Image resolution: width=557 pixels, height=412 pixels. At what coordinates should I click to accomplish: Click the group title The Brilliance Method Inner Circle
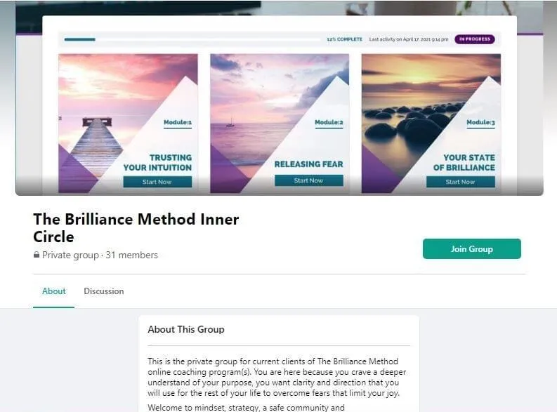(x=136, y=228)
